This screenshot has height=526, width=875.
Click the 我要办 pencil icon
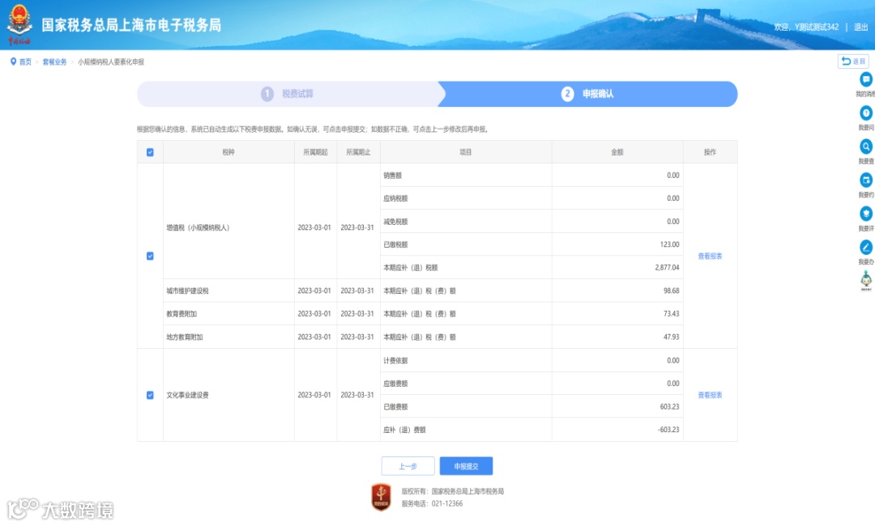[865, 247]
